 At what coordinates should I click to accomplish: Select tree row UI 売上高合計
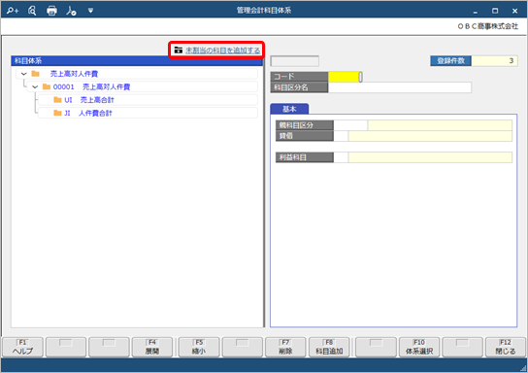tap(148, 100)
